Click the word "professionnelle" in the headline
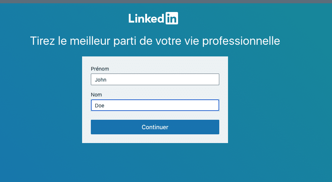Screen dimensions: 332x182 [x=241, y=41]
